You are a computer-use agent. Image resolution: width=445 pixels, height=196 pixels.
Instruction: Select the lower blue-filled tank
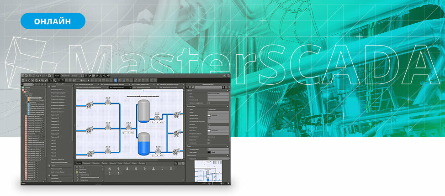click(143, 144)
